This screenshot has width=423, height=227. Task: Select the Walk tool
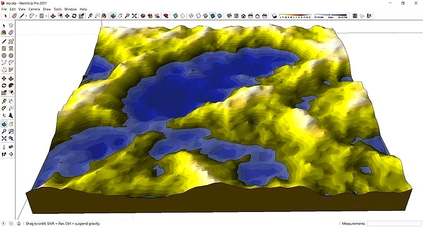4,154
